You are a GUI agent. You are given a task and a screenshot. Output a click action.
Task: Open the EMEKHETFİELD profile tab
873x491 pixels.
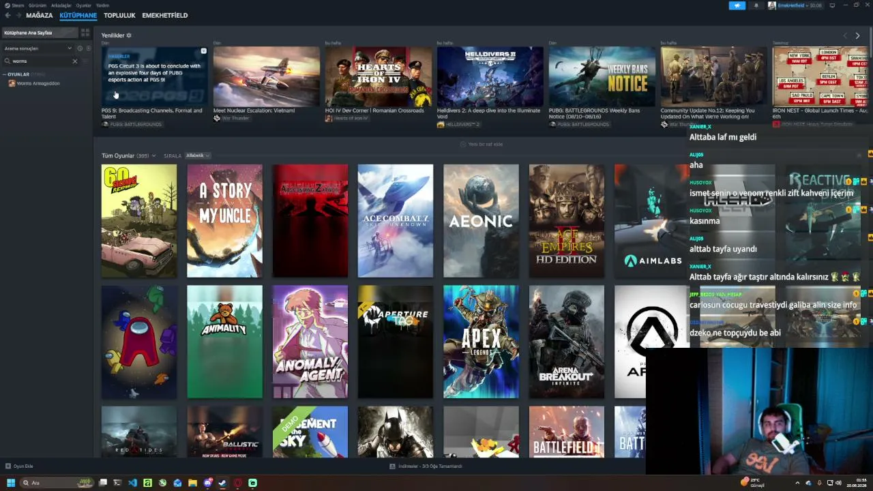[x=164, y=15]
